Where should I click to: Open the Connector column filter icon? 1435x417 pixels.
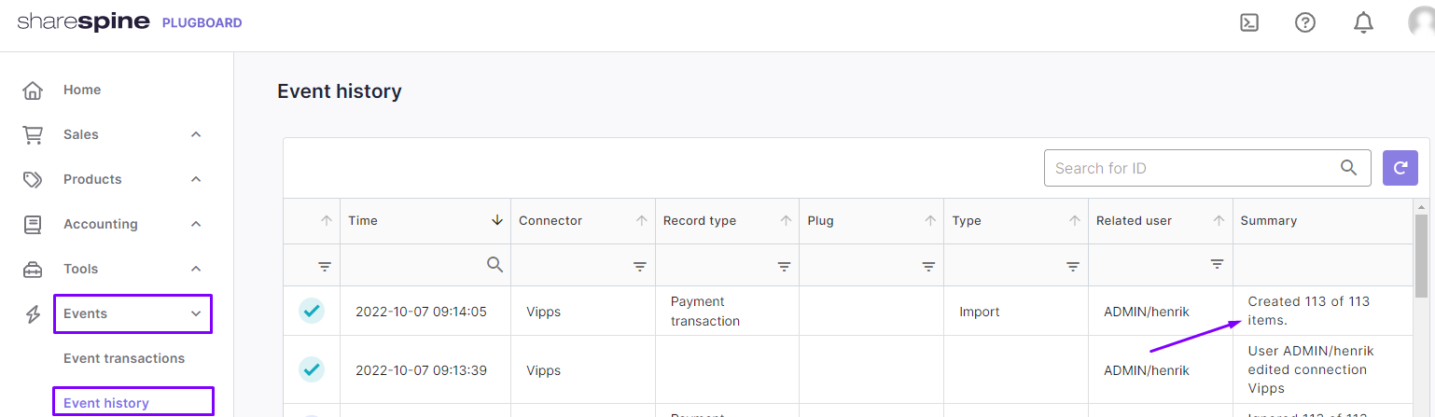click(640, 266)
